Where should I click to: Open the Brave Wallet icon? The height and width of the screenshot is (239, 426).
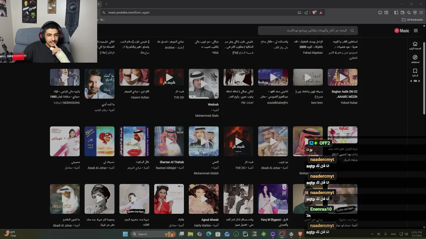click(402, 13)
